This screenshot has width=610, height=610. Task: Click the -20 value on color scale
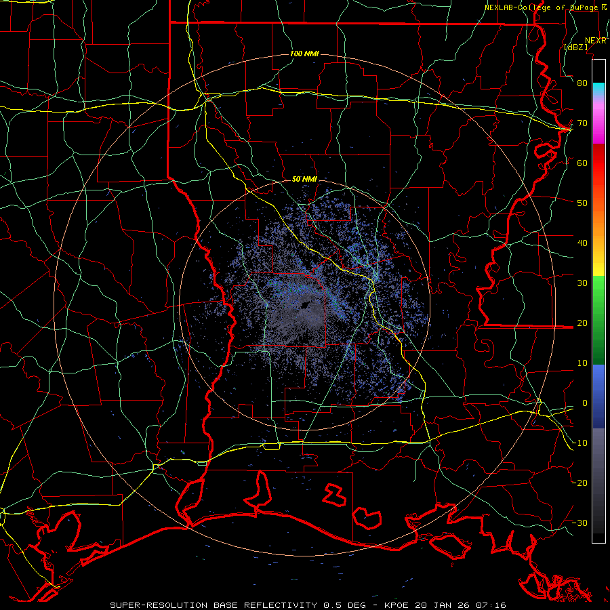pos(579,483)
